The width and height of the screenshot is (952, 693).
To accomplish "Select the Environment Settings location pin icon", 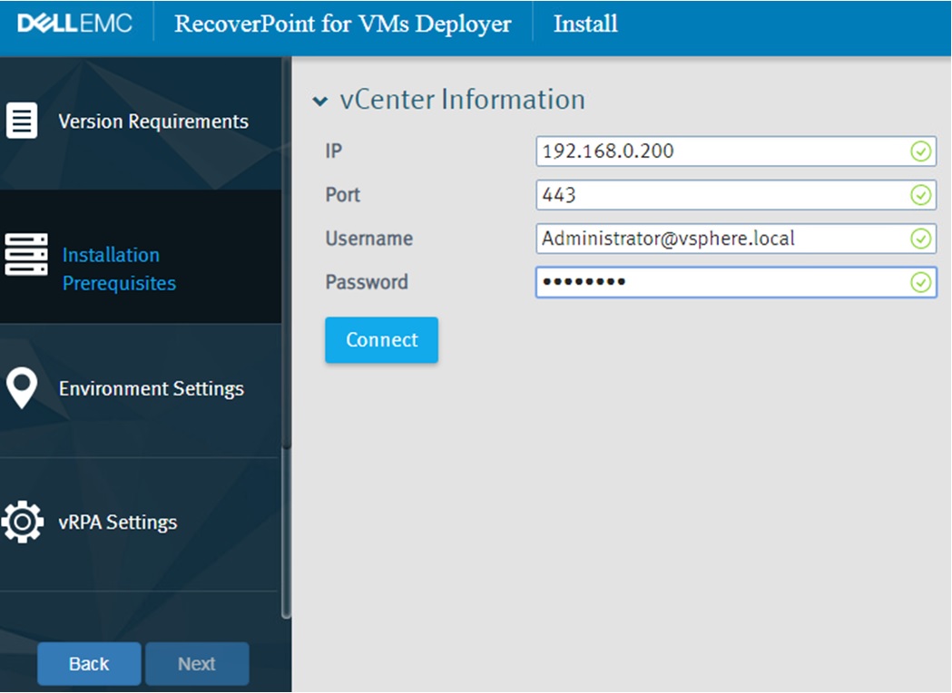I will tap(20, 388).
